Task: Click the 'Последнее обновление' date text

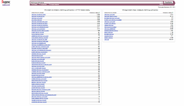Action: (167, 7)
